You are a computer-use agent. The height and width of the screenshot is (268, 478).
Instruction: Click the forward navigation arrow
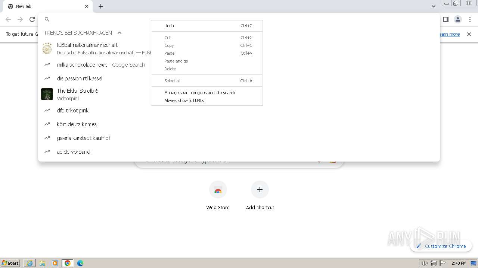click(20, 19)
